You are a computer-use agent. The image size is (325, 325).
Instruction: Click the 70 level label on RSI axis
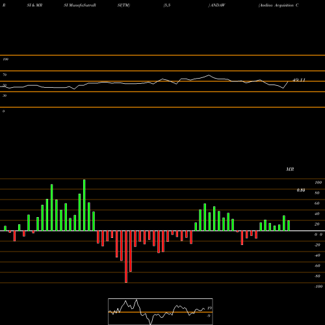5,75
